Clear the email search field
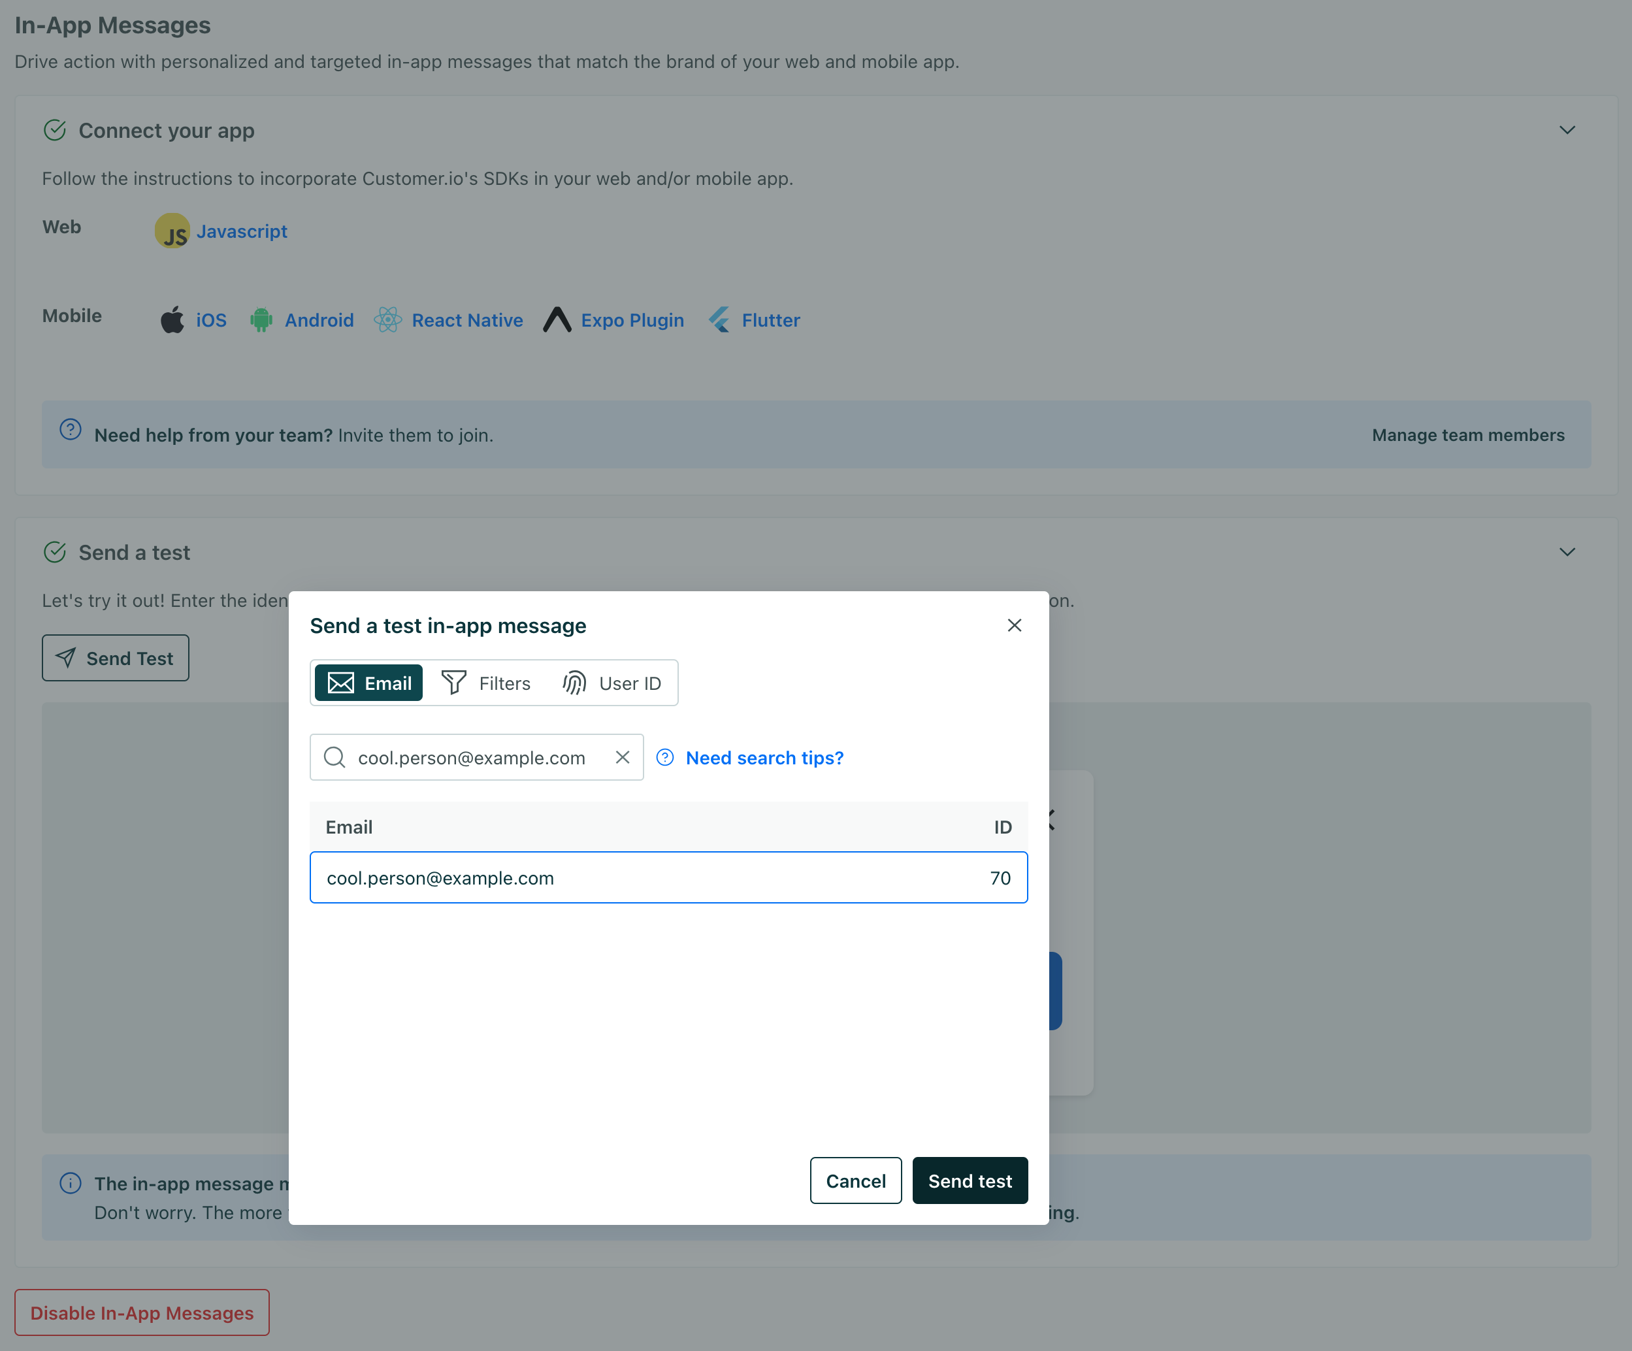This screenshot has width=1632, height=1351. [622, 757]
